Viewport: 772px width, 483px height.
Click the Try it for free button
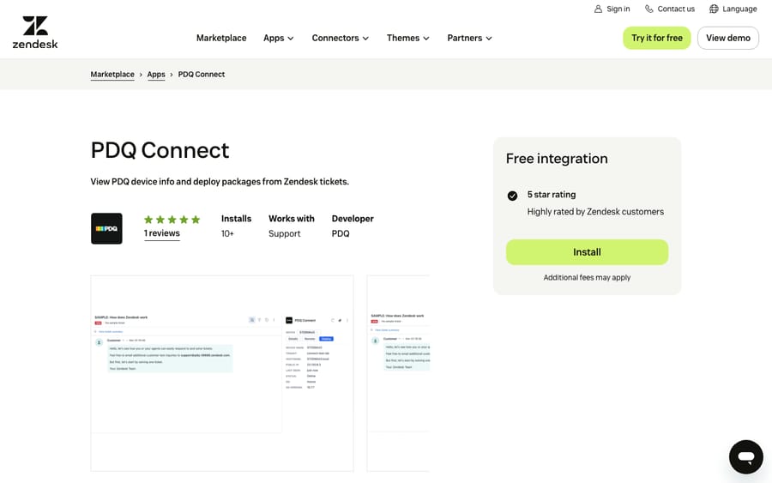(x=657, y=38)
